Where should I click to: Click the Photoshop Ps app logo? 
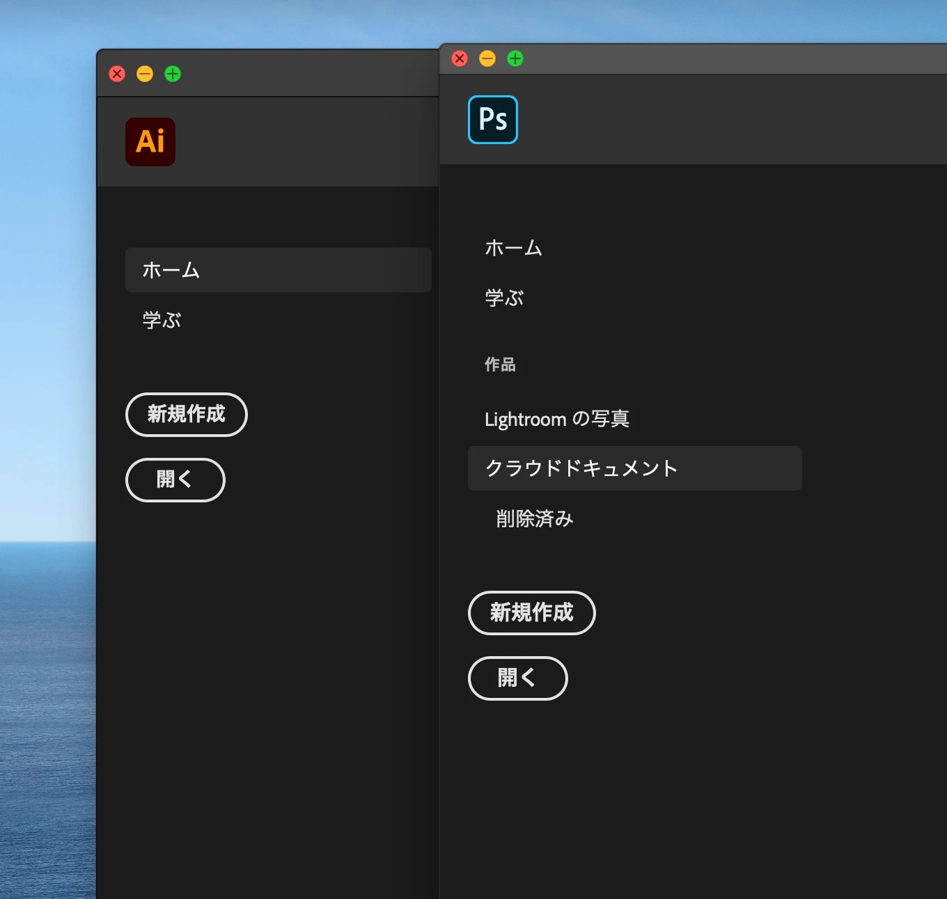pos(493,120)
